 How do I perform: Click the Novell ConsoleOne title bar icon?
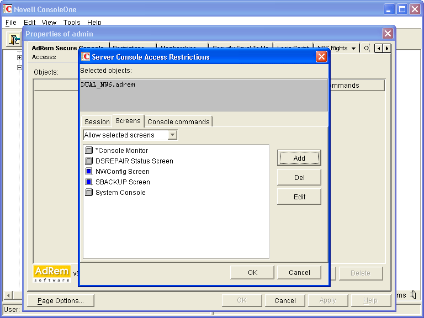tap(8, 9)
